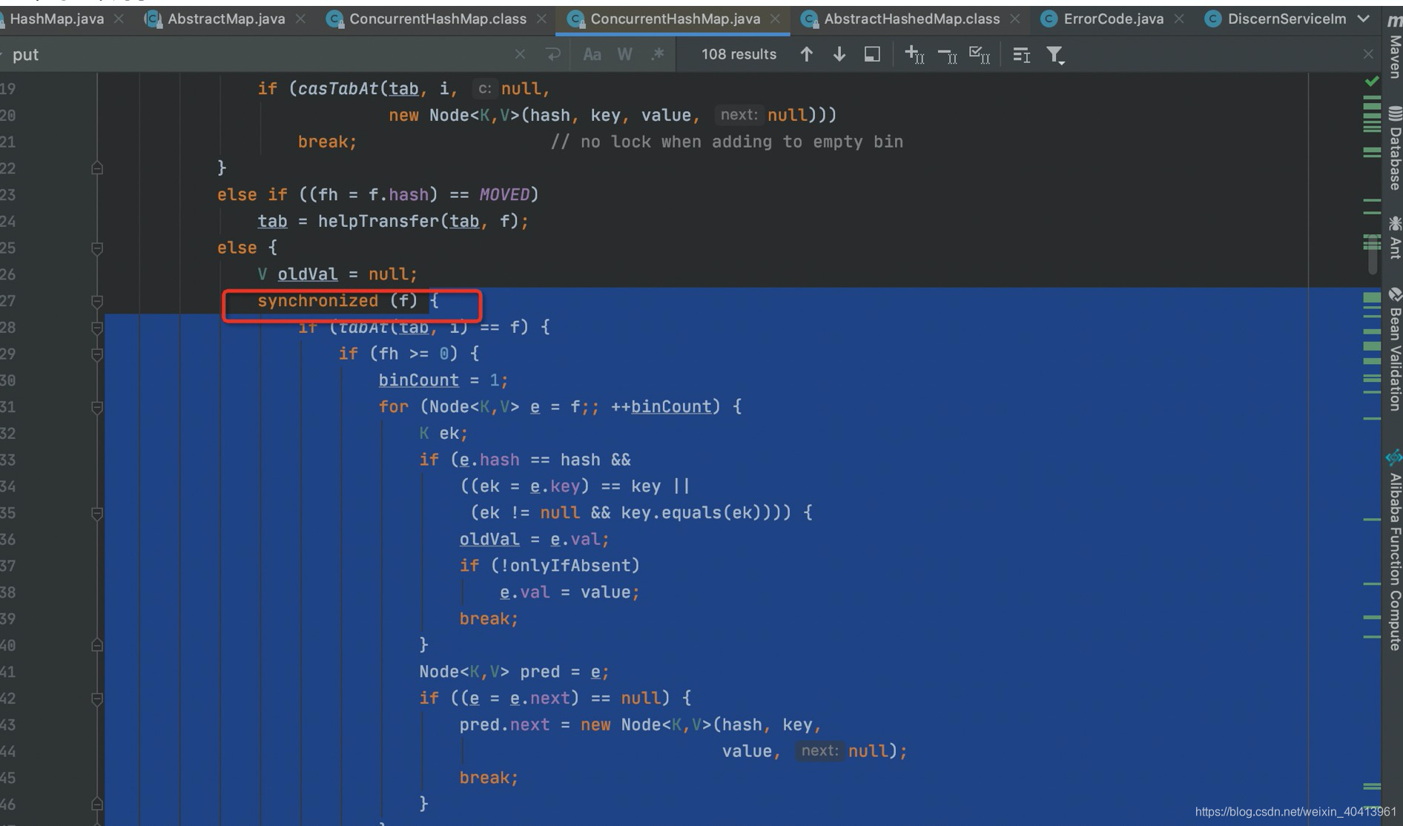Open the search filter funnel dropdown
The height and width of the screenshot is (826, 1403).
[x=1055, y=55]
